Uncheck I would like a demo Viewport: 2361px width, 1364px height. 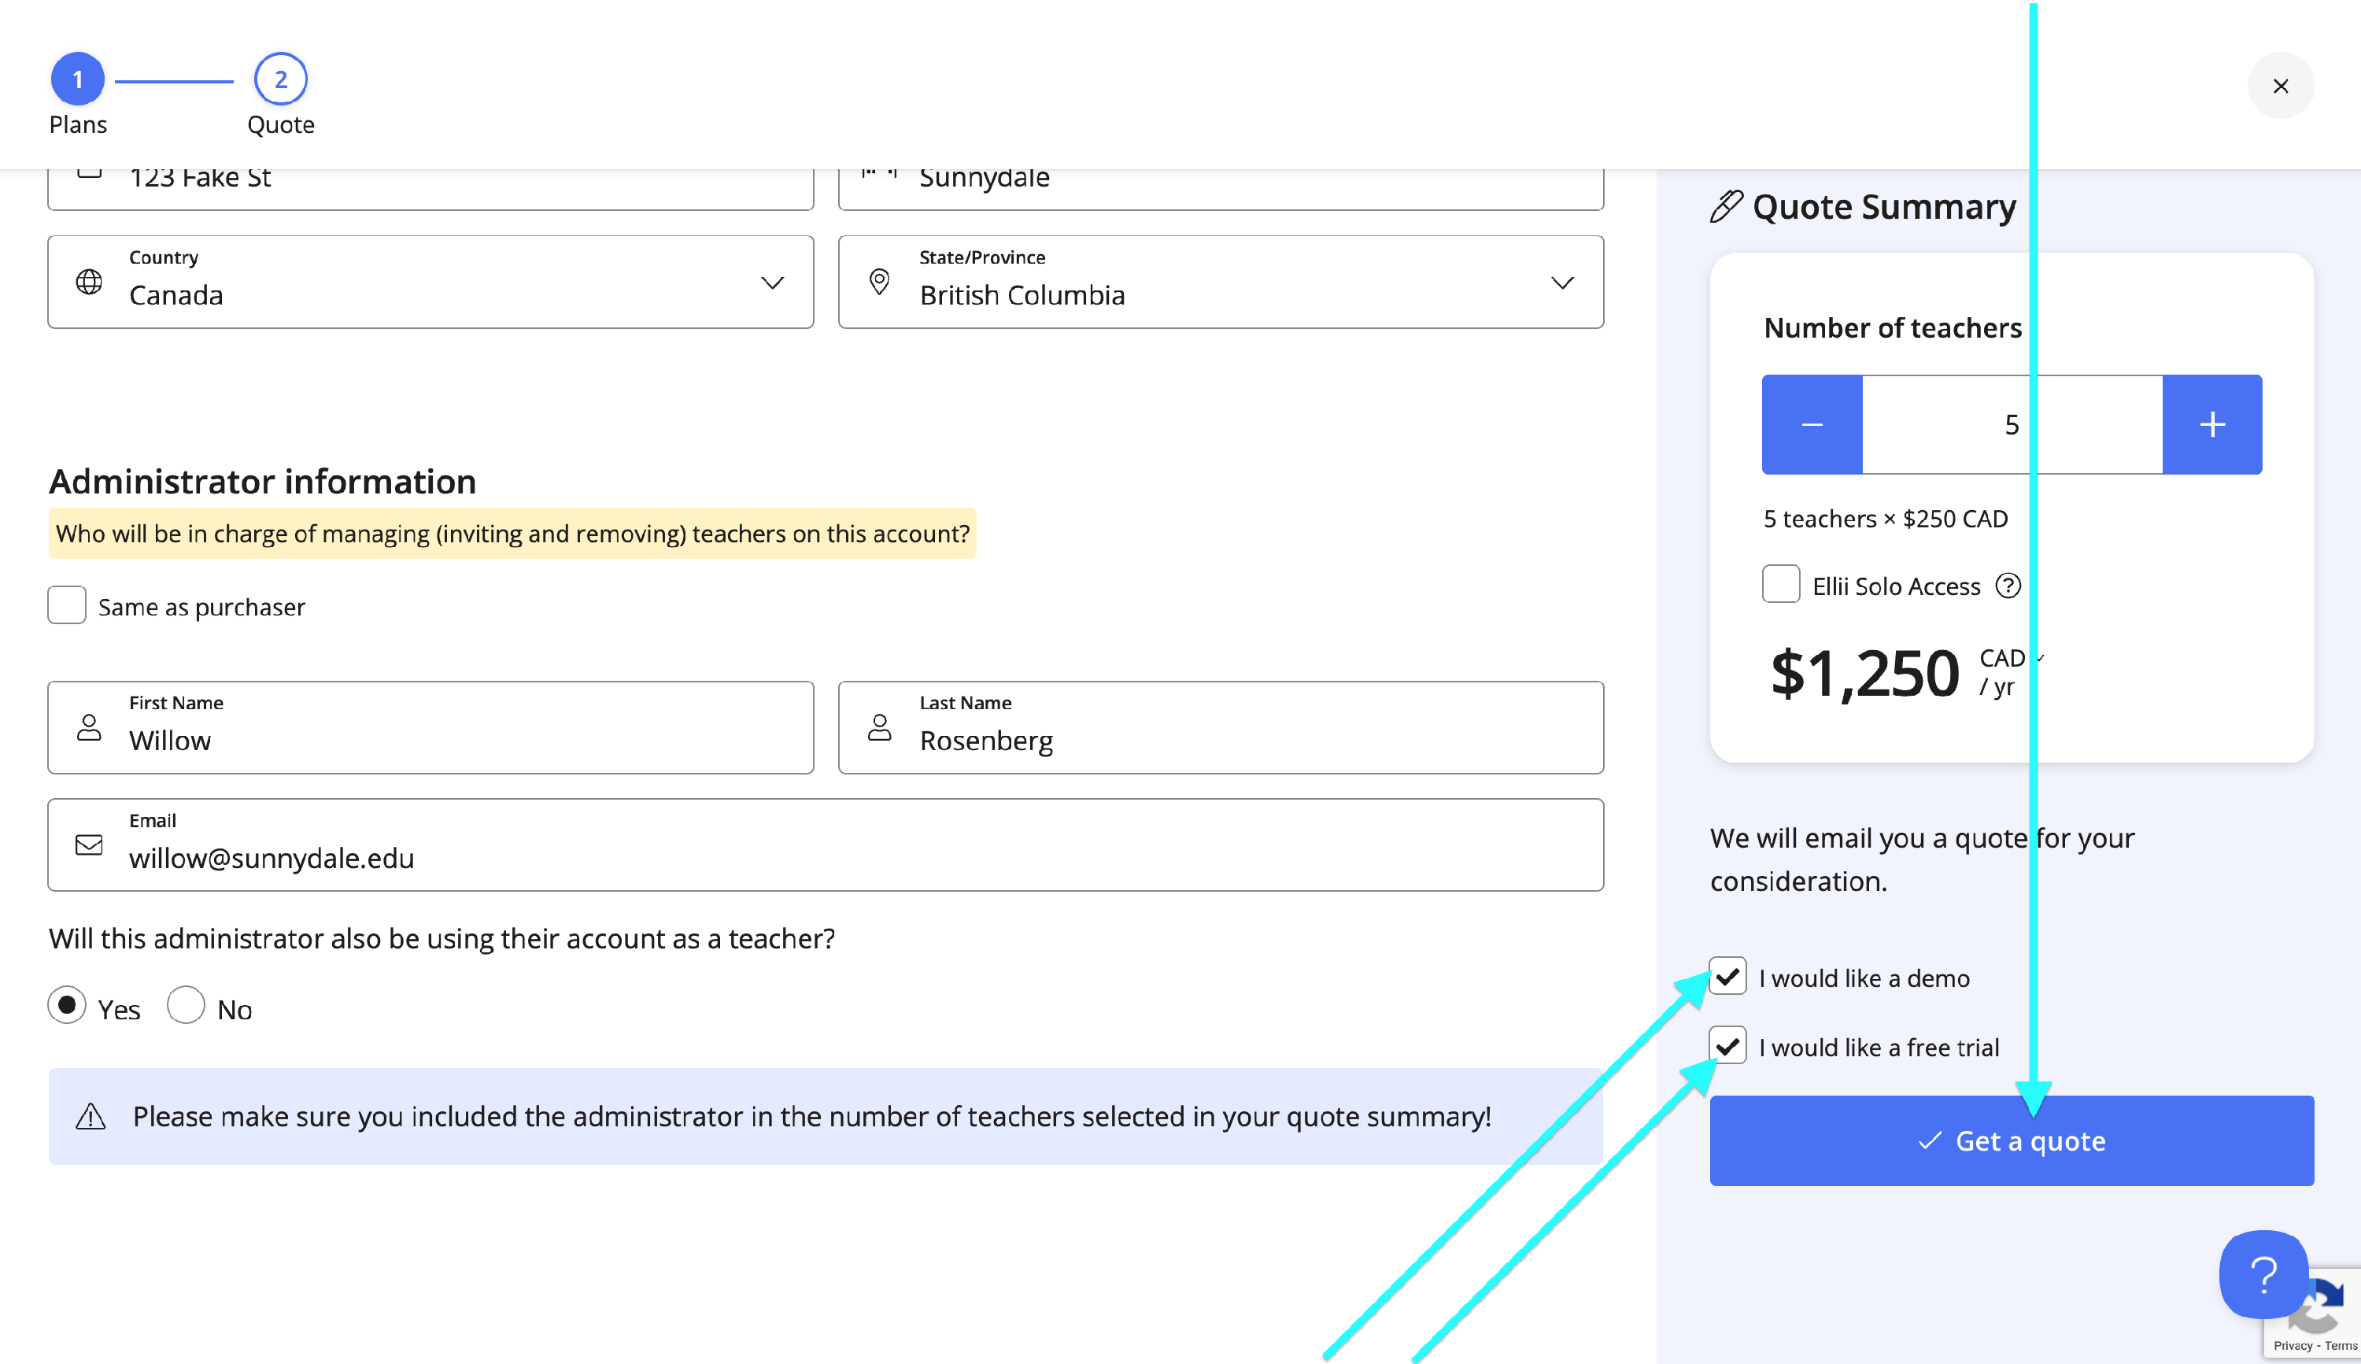[x=1727, y=976]
